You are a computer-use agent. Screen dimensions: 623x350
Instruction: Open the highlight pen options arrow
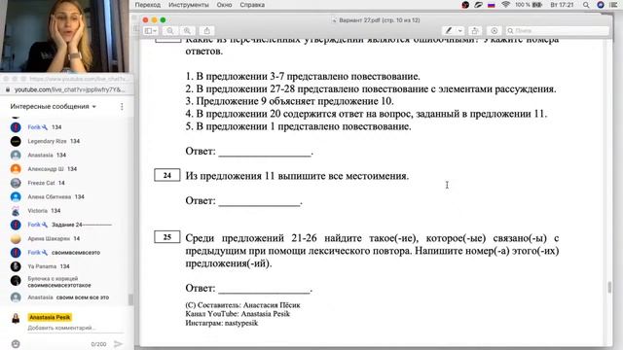click(x=460, y=30)
